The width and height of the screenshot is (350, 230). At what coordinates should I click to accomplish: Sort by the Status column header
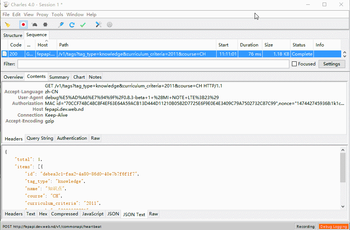(x=302, y=45)
